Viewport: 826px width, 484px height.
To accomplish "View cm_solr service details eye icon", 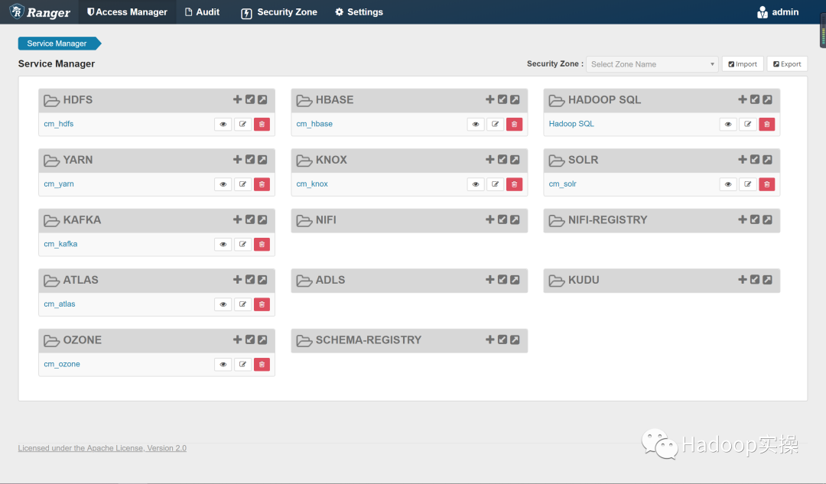I will 728,184.
